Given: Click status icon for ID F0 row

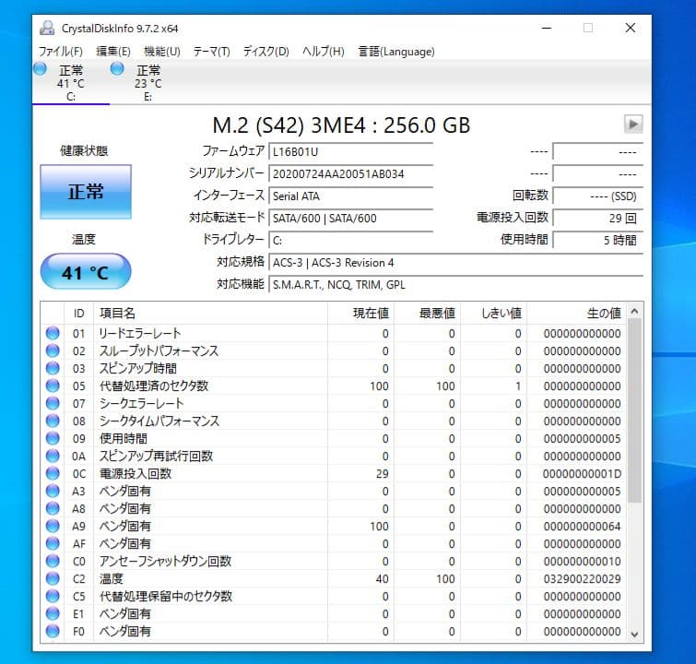Looking at the screenshot, I should [53, 631].
